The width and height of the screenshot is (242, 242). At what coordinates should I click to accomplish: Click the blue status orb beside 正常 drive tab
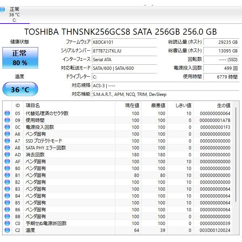click(2, 9)
